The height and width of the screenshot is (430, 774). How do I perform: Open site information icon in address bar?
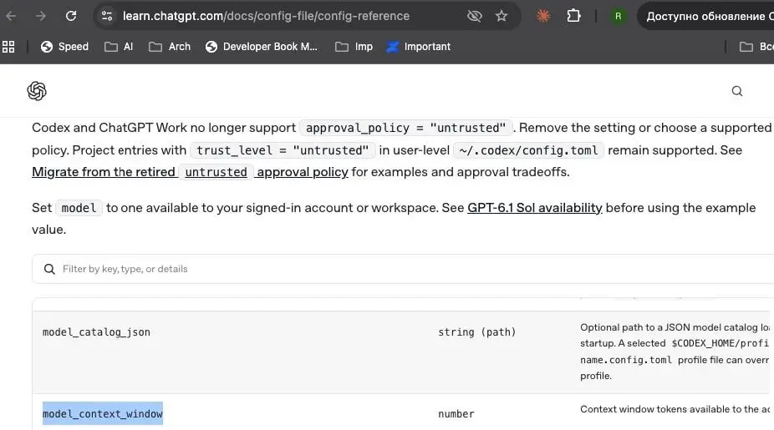(x=107, y=16)
